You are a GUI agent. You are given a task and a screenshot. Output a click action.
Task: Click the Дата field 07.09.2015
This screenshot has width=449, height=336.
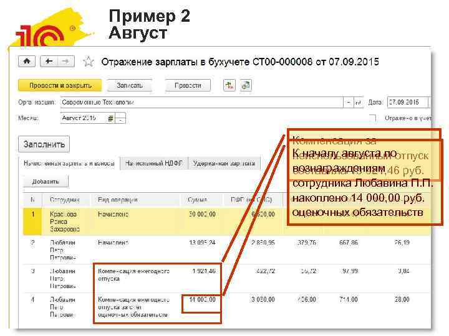407,102
